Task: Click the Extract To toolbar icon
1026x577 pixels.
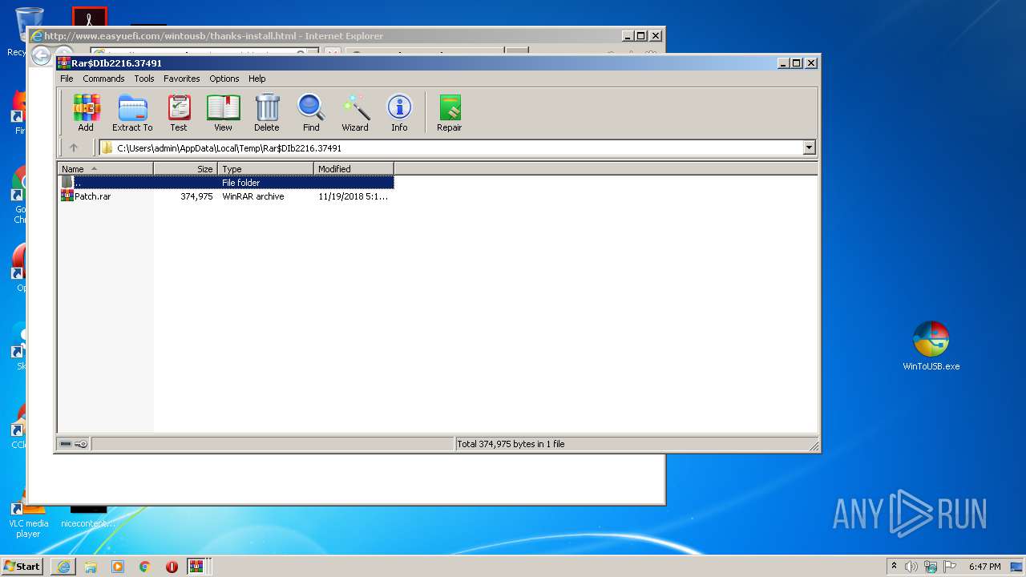Action: click(x=132, y=113)
